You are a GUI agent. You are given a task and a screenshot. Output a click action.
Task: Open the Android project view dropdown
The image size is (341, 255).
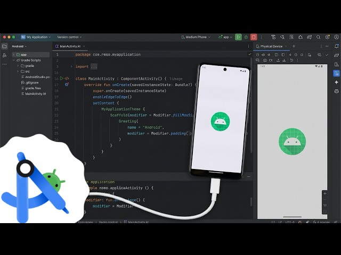19,46
